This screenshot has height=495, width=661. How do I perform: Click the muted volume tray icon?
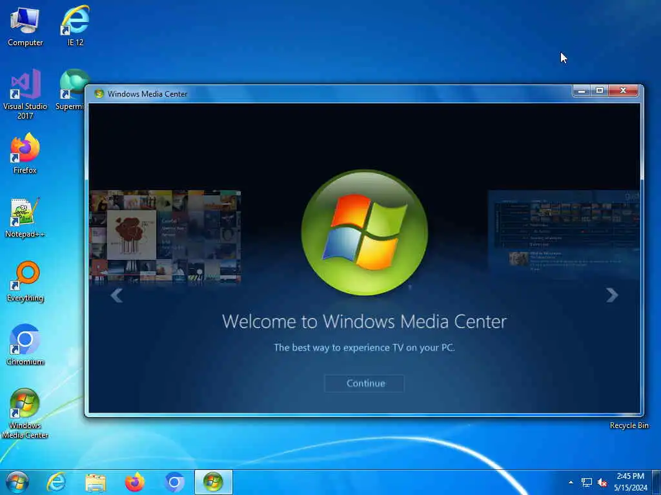coord(602,482)
